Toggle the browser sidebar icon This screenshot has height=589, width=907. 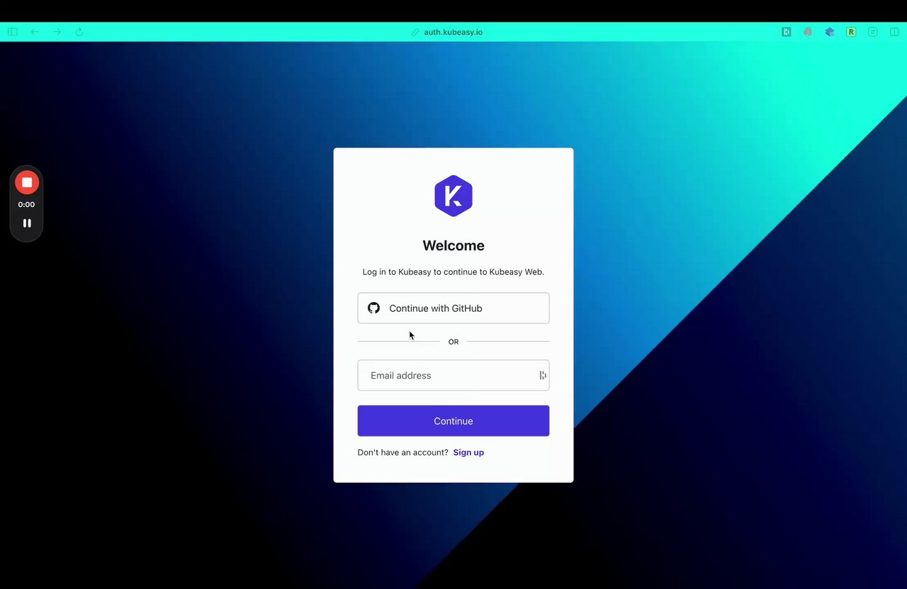[x=13, y=32]
